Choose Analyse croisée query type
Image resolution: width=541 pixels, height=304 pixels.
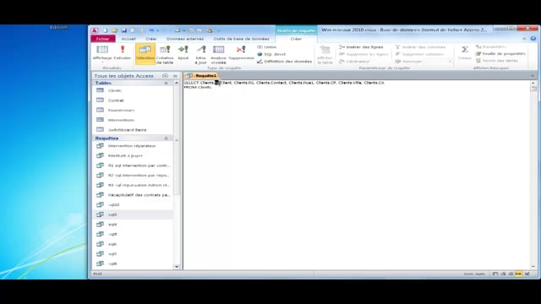218,54
